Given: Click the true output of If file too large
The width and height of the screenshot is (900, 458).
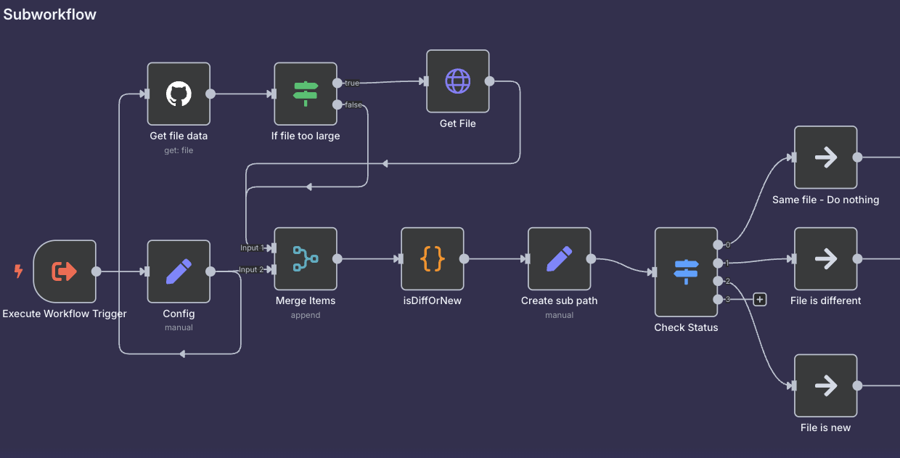Looking at the screenshot, I should point(337,83).
